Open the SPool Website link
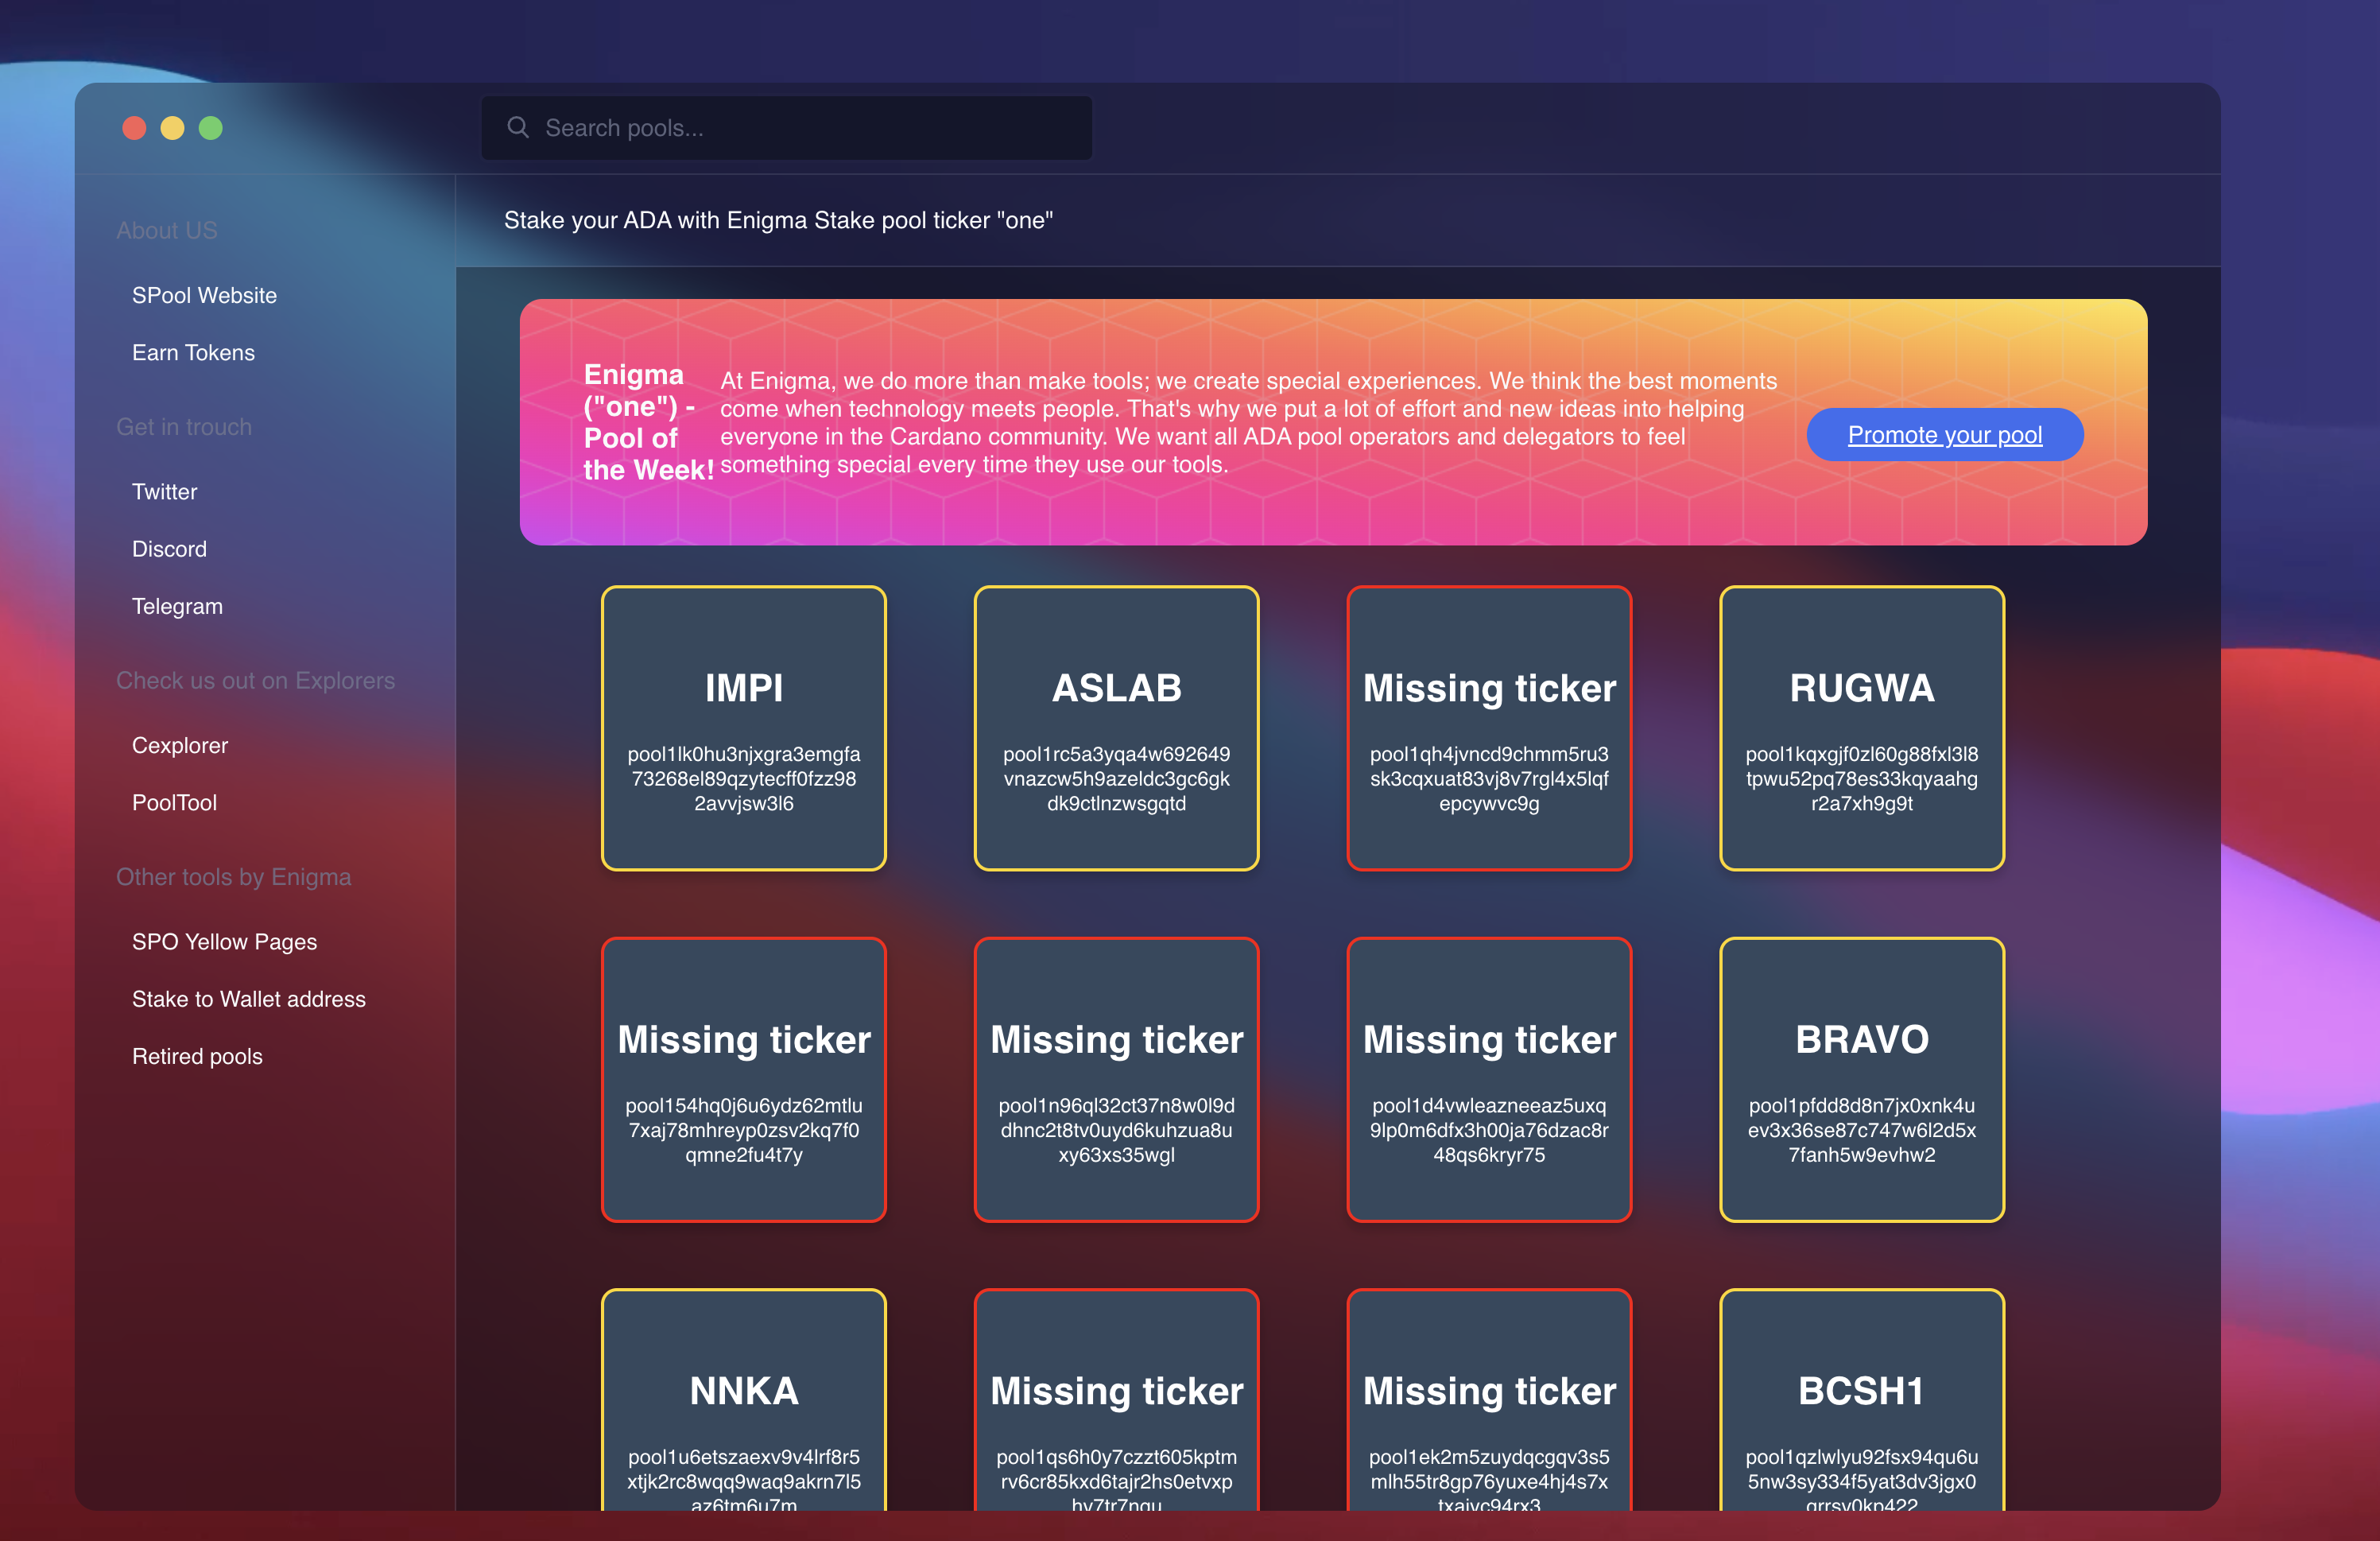This screenshot has width=2380, height=1541. point(204,295)
